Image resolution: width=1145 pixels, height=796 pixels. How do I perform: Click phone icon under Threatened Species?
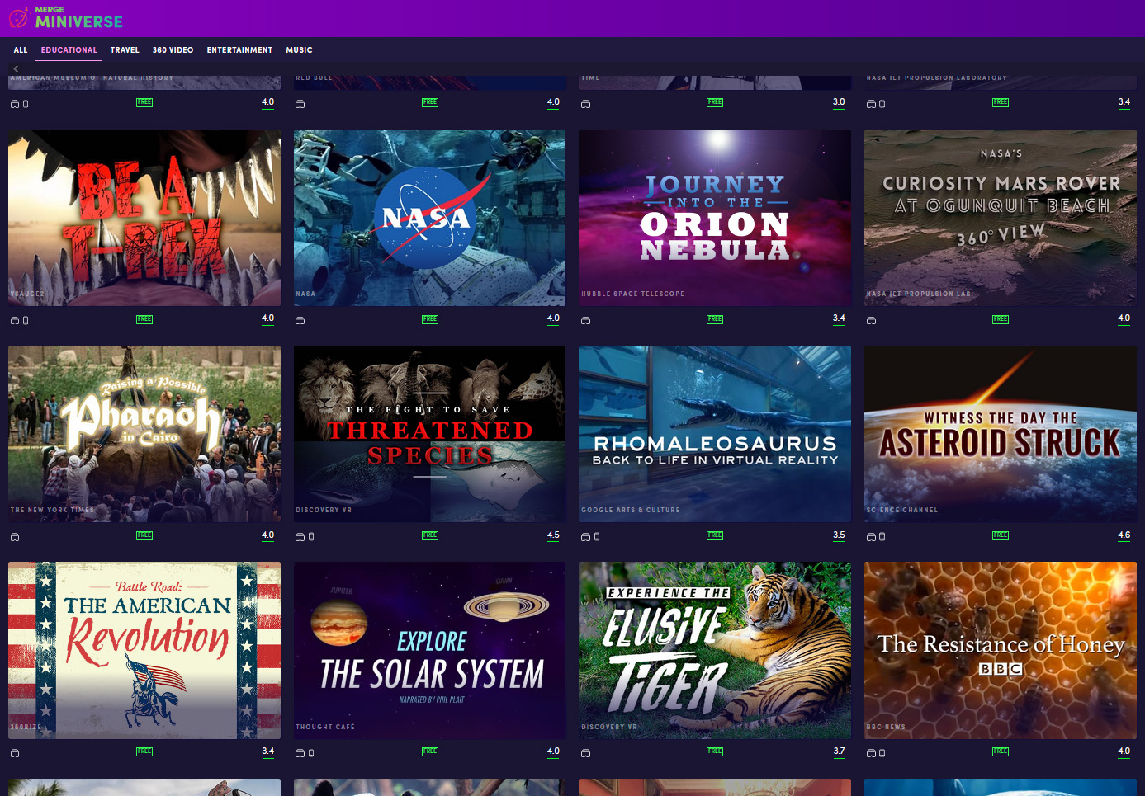pos(311,537)
